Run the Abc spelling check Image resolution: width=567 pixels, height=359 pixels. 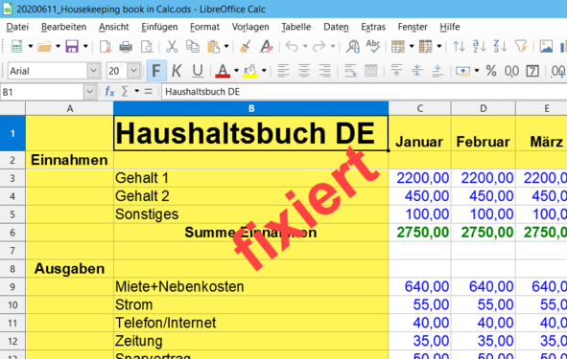[x=373, y=47]
